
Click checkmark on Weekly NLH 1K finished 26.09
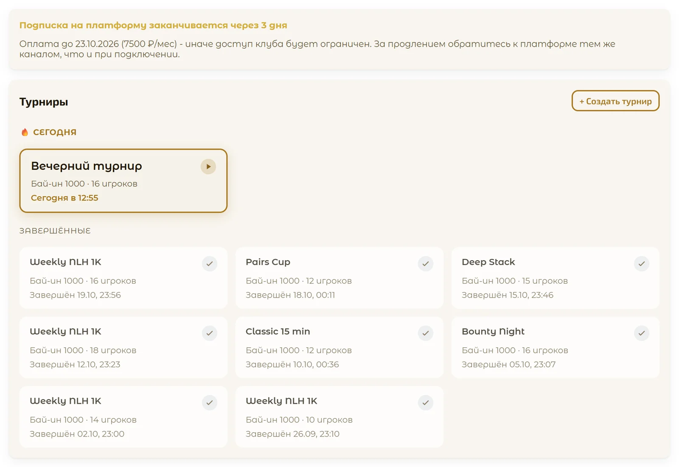(x=426, y=402)
